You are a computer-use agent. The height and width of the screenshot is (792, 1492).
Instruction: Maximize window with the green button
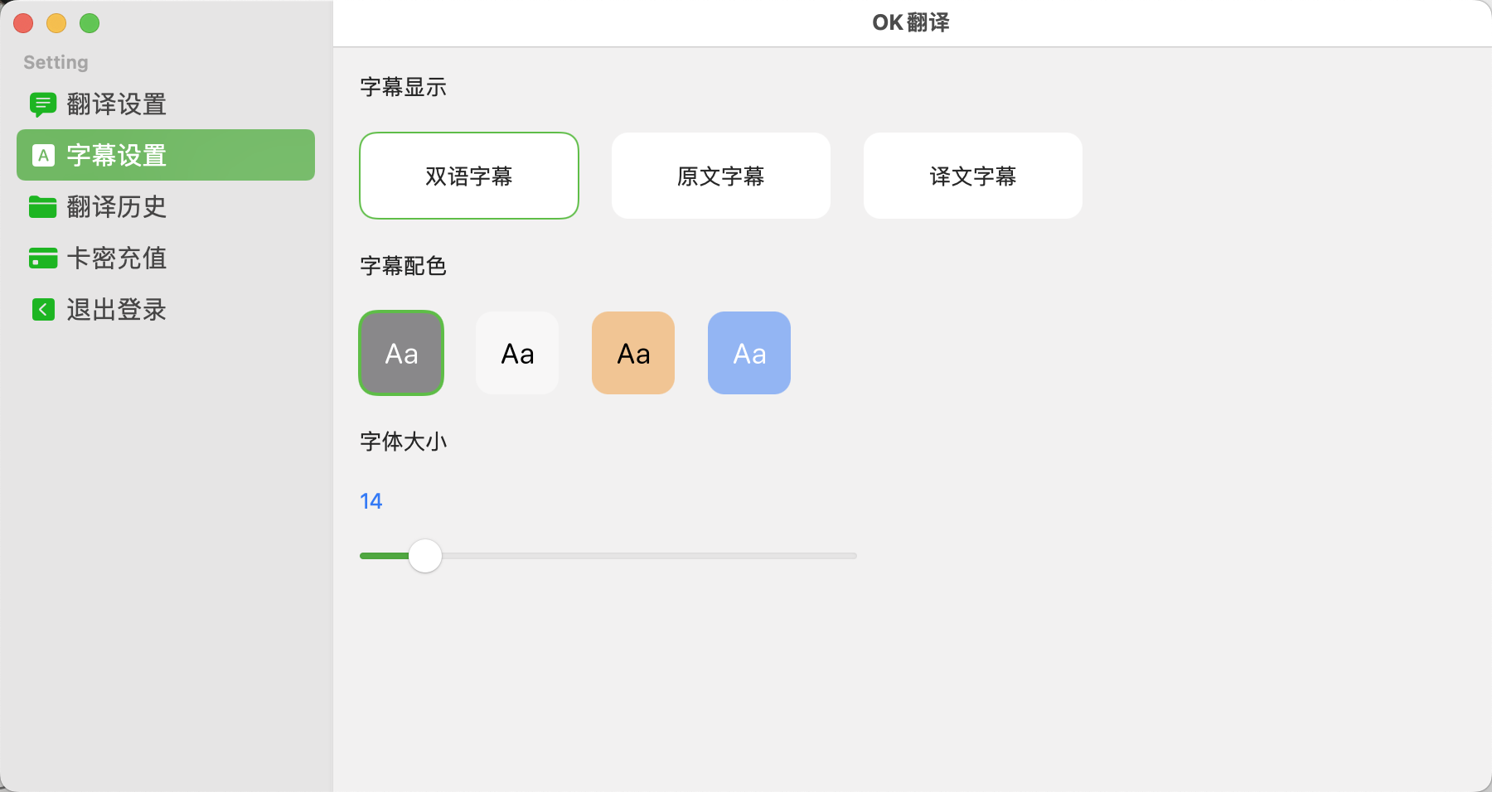click(90, 23)
